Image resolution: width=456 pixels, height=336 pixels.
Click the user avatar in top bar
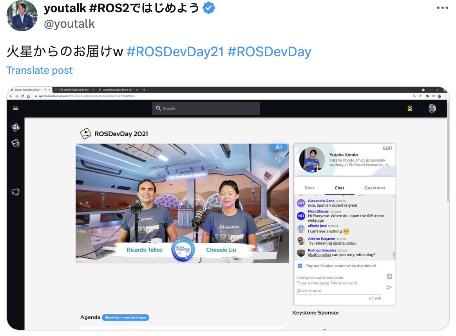coord(432,109)
